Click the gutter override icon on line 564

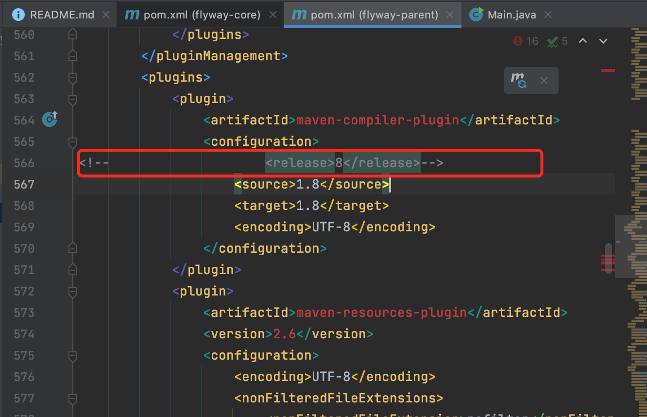pyautogui.click(x=50, y=119)
